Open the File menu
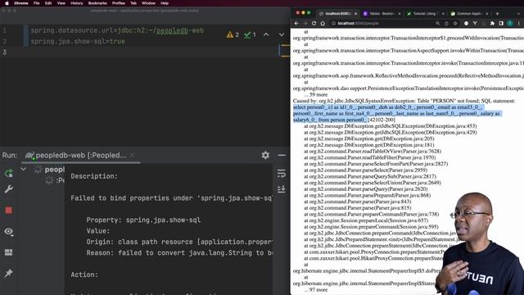The height and width of the screenshot is (295, 524). click(36, 3)
